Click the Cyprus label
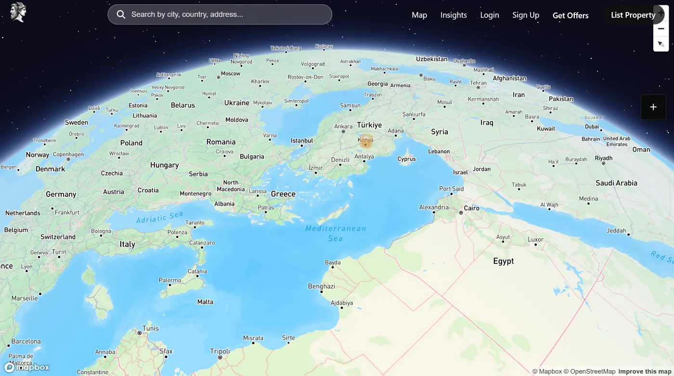Viewport: 674px width, 376px height. pyautogui.click(x=406, y=159)
